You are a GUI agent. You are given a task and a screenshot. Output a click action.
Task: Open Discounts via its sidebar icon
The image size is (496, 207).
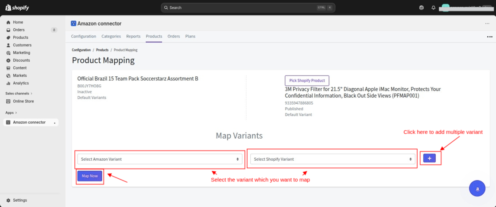coord(8,60)
